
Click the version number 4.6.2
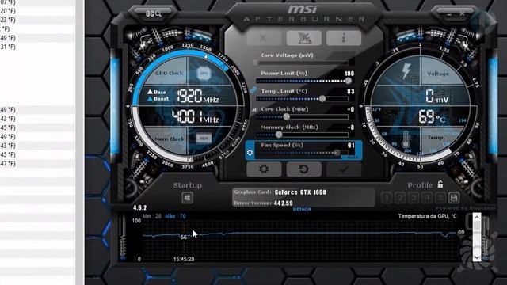pos(139,207)
